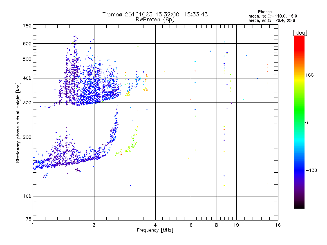
Task: Click x-axis tick label "2"
Action: [x=94, y=225]
